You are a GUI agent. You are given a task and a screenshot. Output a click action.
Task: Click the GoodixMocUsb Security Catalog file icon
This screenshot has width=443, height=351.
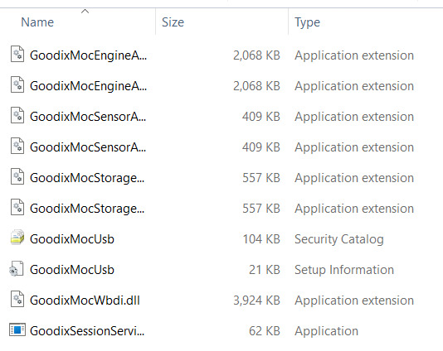click(17, 238)
